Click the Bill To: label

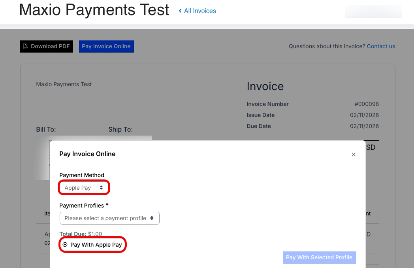tap(46, 130)
